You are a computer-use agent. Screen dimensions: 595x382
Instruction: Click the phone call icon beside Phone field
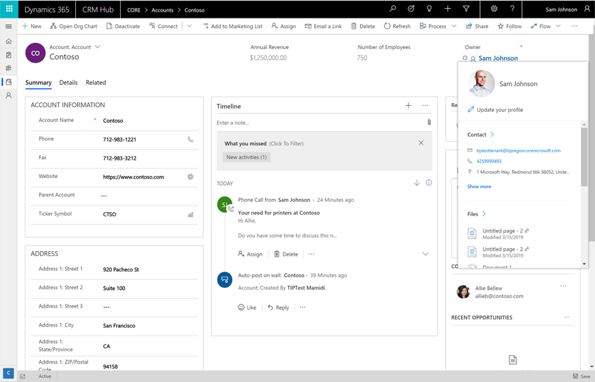pos(191,139)
